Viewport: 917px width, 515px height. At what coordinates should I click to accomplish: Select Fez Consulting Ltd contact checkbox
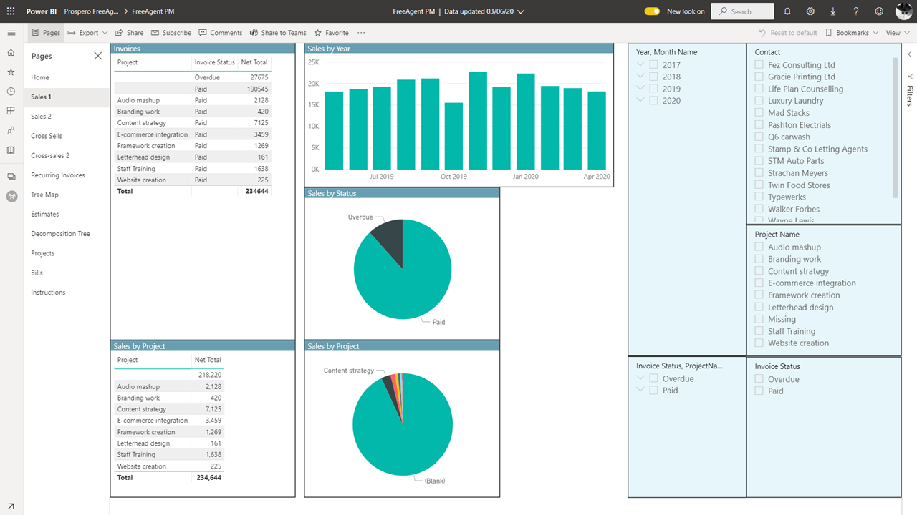pos(759,64)
